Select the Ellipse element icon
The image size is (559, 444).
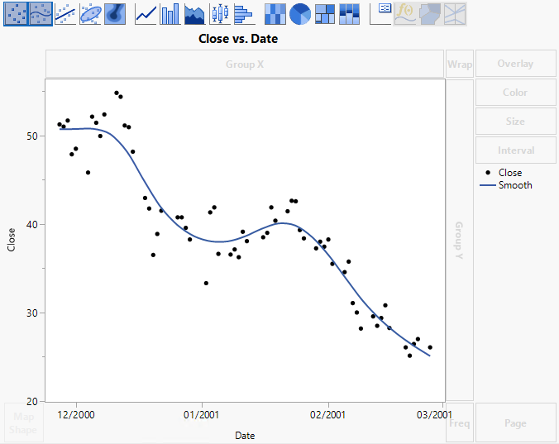coord(90,14)
